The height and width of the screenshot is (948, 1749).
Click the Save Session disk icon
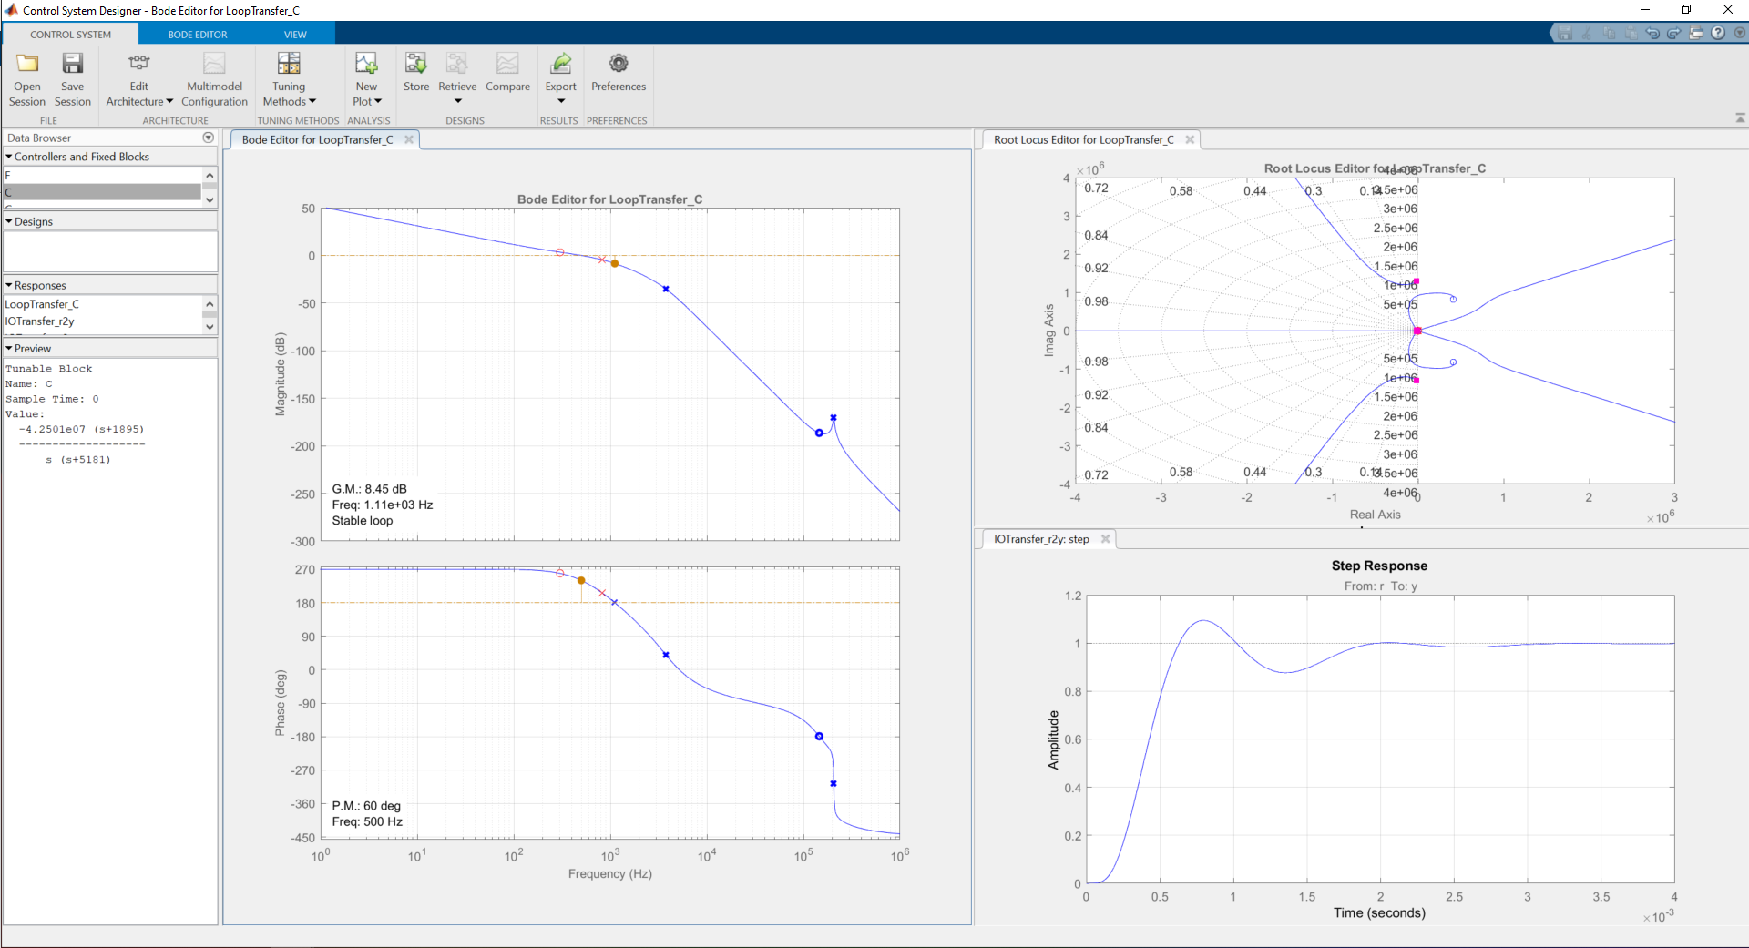[x=72, y=64]
